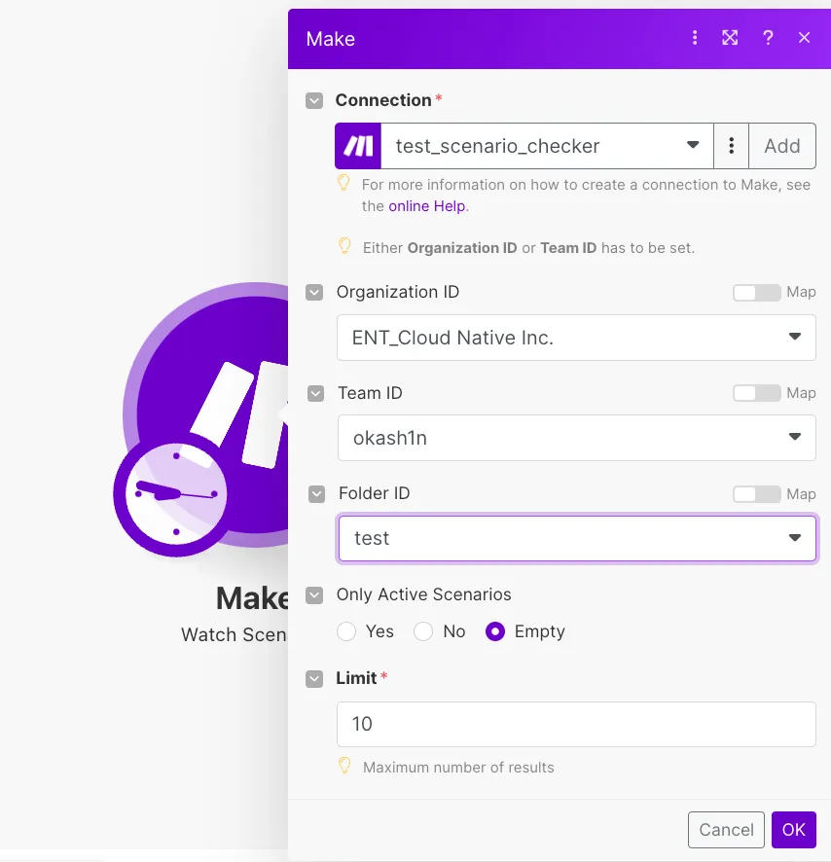Open the Make dialog three-dot options menu
Viewport: 831px width, 862px height.
click(x=695, y=37)
